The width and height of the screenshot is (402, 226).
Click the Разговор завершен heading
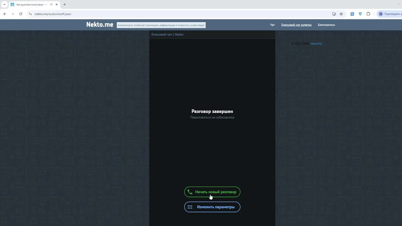[212, 111]
